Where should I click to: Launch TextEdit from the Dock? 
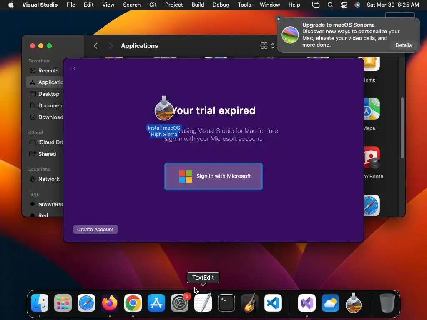click(x=203, y=303)
